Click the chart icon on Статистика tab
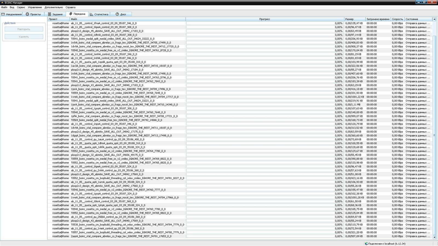 [x=91, y=14]
